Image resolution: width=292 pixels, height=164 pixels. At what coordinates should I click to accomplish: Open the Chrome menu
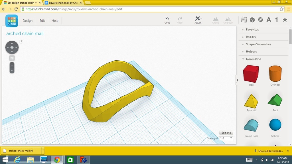pyautogui.click(x=289, y=9)
